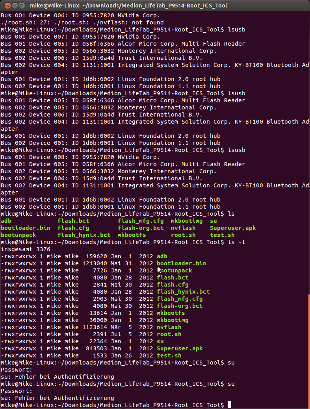The image size is (310, 409).
Task: Click 'Bus 001 Device 008' NVidia line
Action: click(80, 157)
